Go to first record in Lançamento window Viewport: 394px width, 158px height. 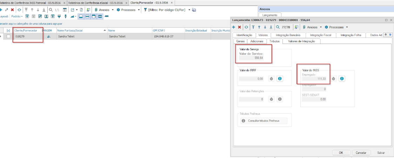coord(253,27)
